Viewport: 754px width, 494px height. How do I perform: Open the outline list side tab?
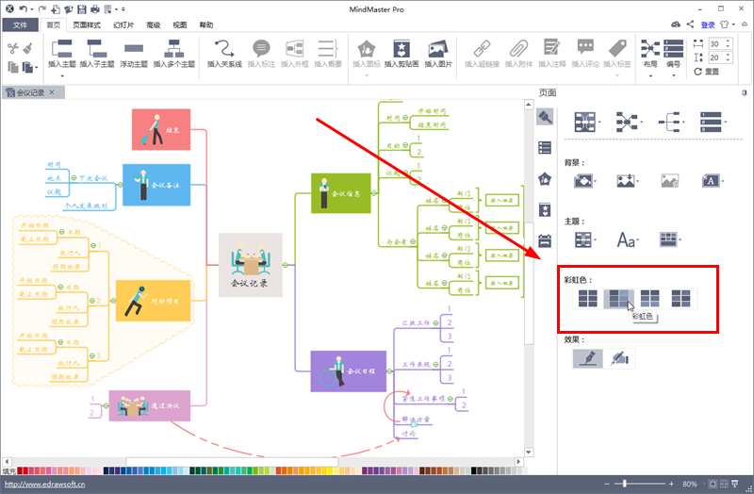(x=545, y=148)
